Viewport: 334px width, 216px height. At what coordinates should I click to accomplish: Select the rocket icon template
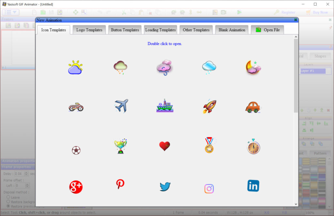[x=209, y=106]
